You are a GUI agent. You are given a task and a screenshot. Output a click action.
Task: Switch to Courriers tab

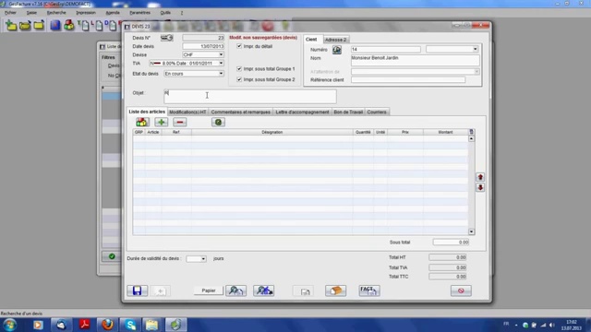point(377,113)
